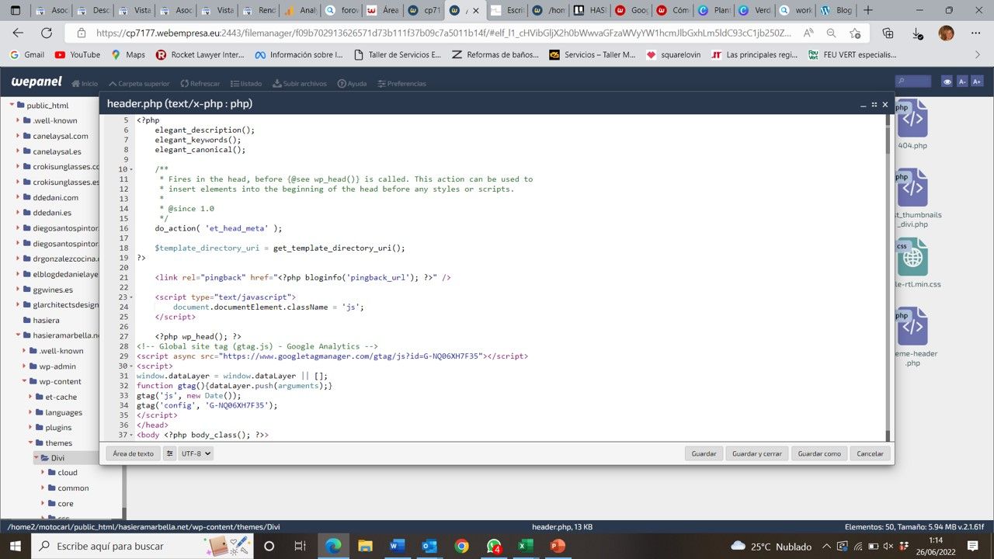Click the Read aloud icon in address bar

(808, 33)
